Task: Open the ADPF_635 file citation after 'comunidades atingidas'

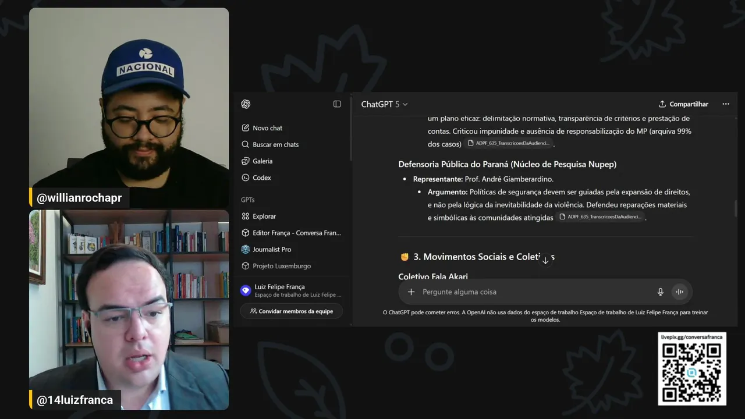Action: (601, 217)
